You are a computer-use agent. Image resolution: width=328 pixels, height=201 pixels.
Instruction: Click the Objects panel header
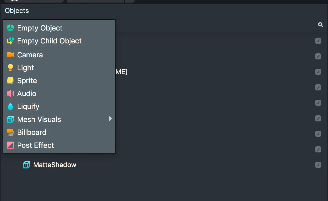17,11
